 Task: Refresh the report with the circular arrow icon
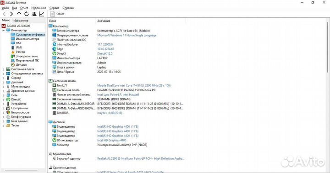click(27, 14)
